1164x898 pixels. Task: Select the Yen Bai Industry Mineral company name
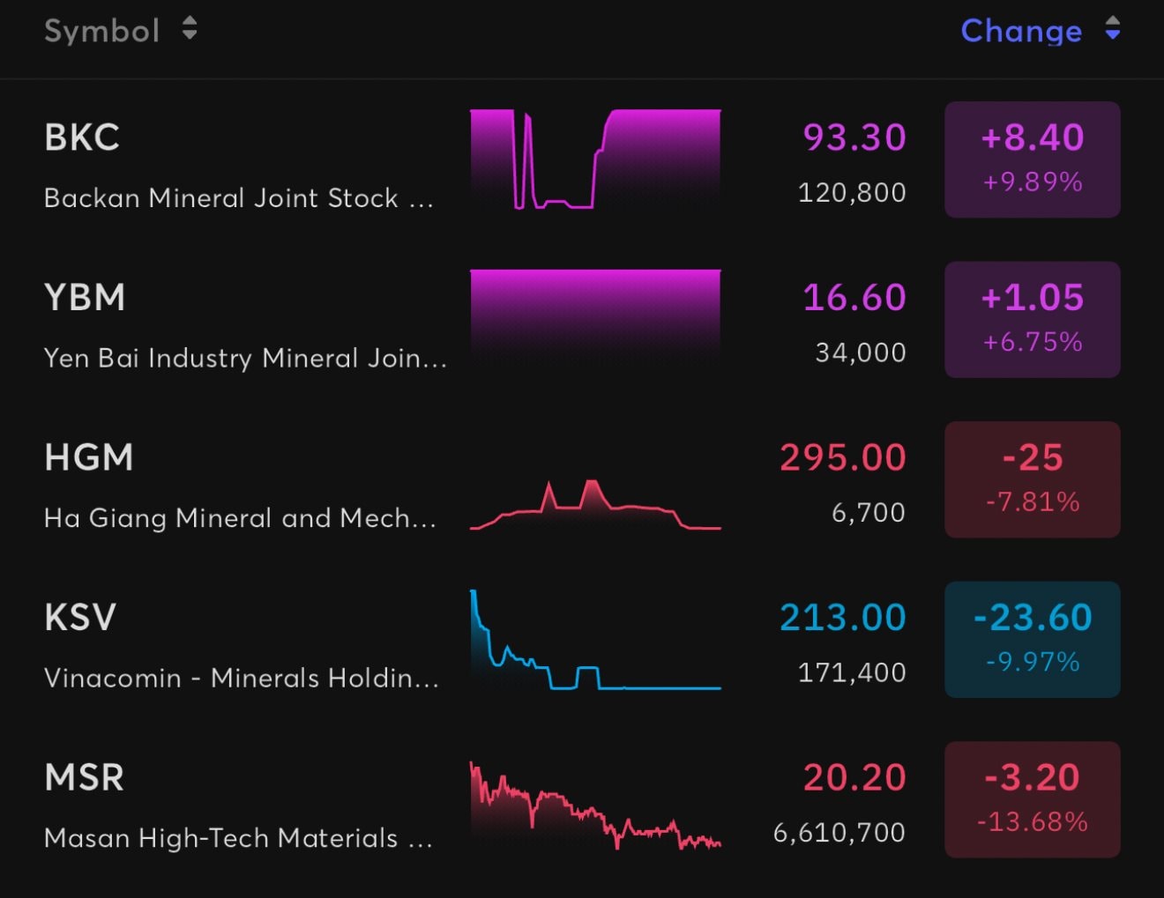pos(246,358)
